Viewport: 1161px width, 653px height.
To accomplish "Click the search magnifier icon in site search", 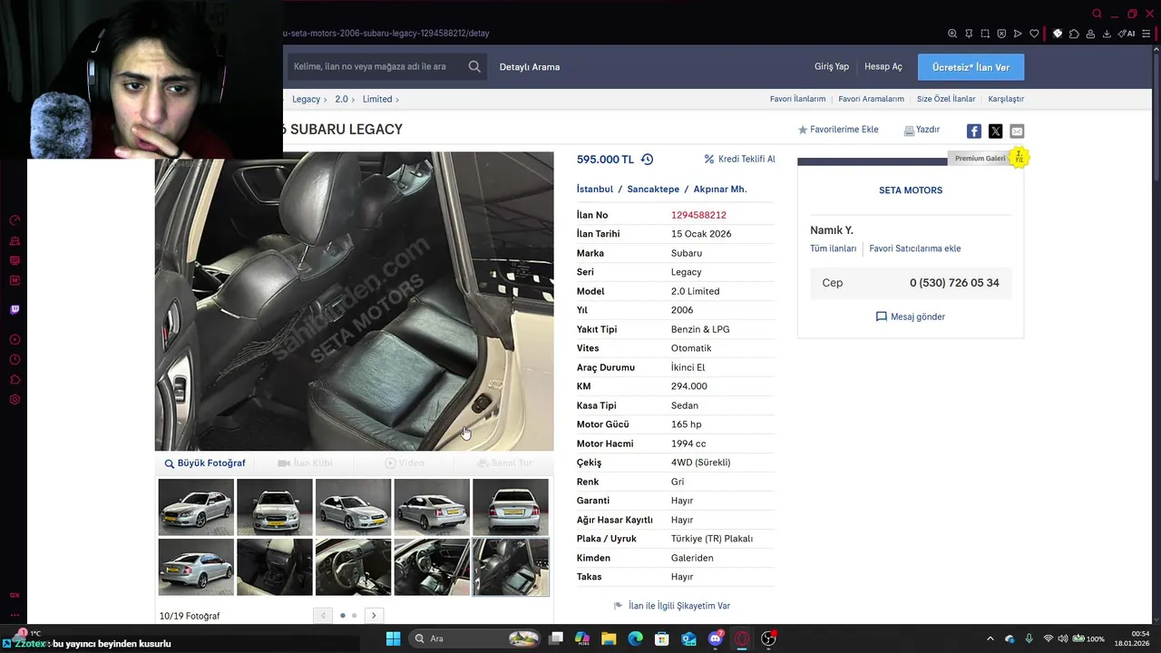I will point(474,66).
